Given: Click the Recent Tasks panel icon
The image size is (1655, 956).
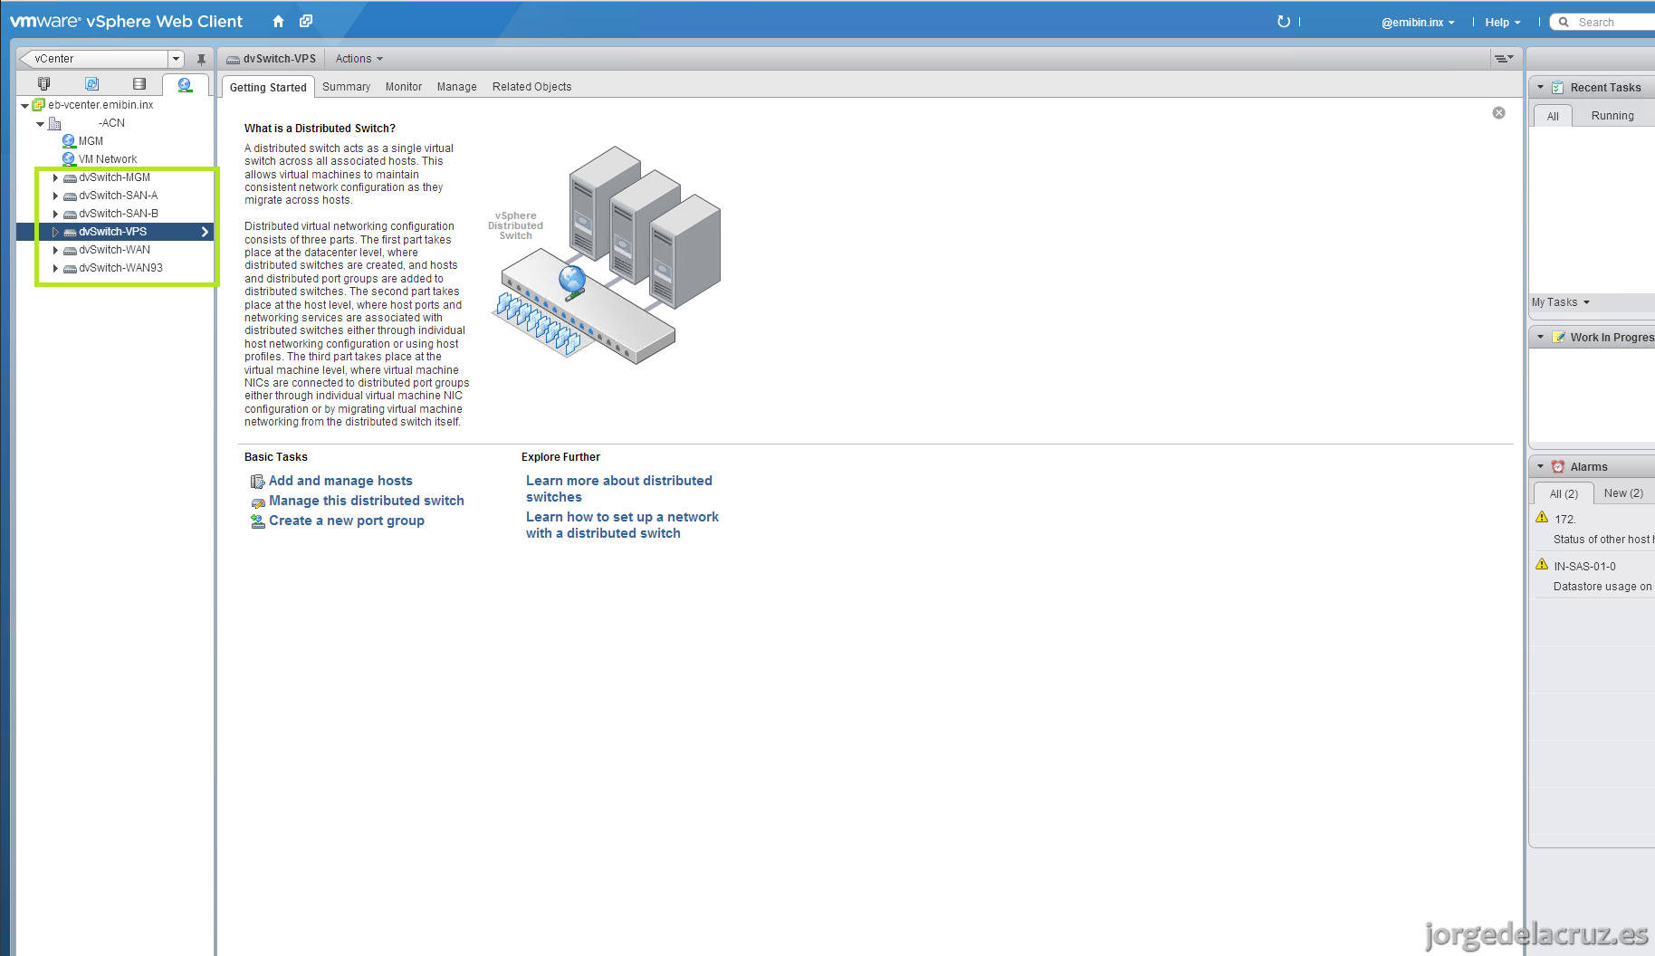Looking at the screenshot, I should [1557, 88].
